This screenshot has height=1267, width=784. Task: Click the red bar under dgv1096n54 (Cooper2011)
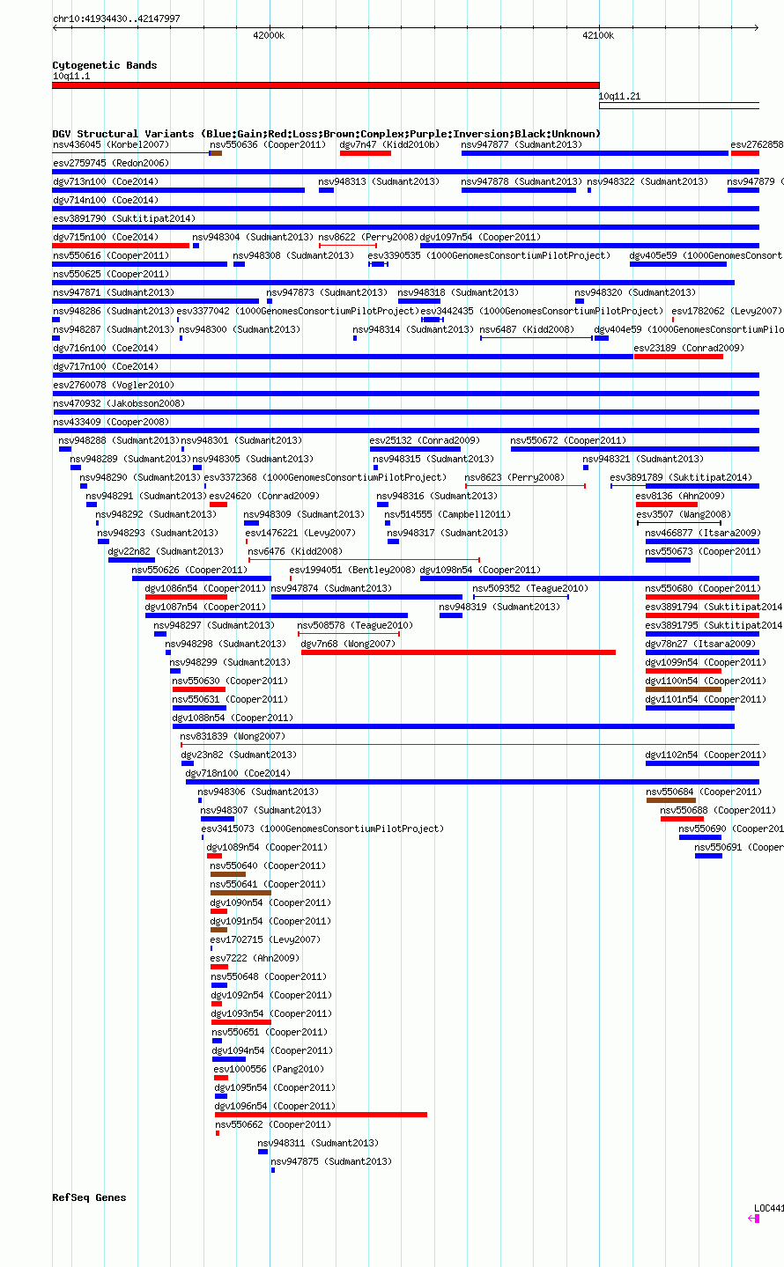click(x=321, y=1115)
